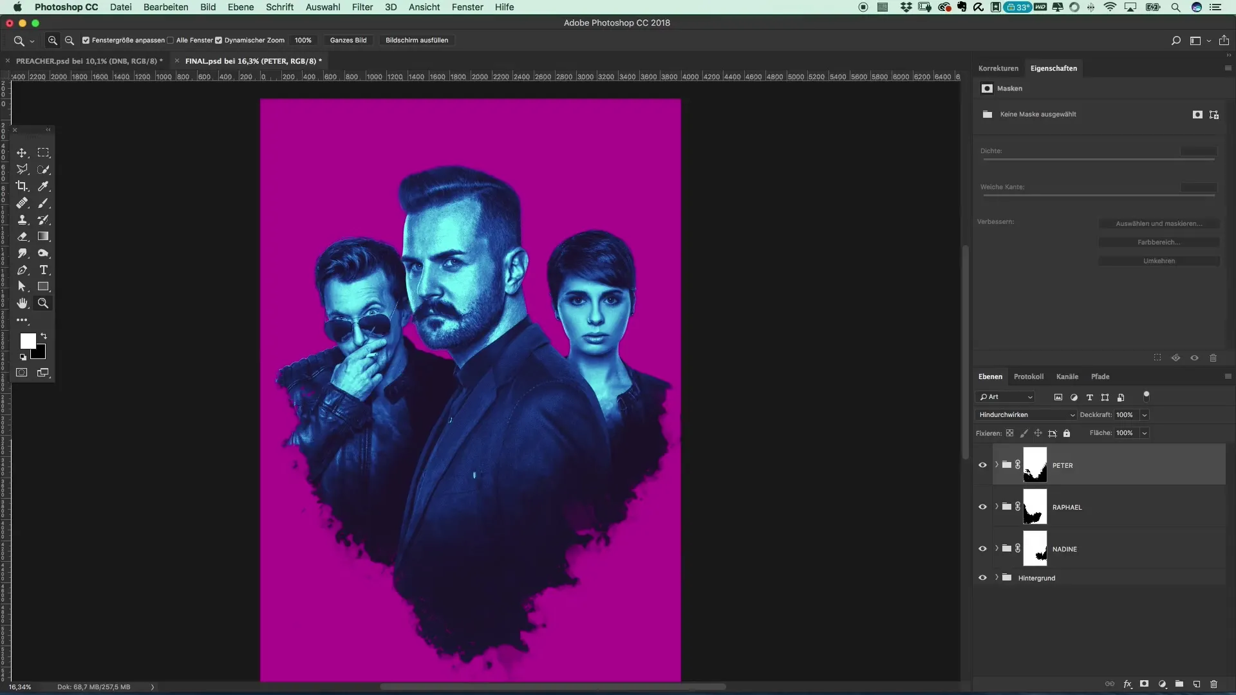Create new adjustment layer icon
This screenshot has height=695, width=1236.
[1163, 684]
